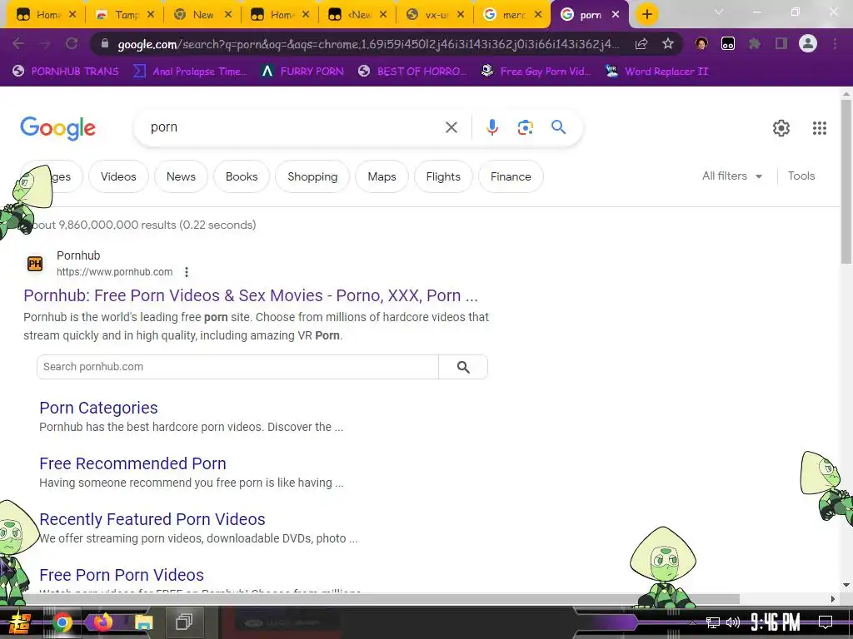Open volume control in system tray
The height and width of the screenshot is (639, 853).
click(x=733, y=622)
